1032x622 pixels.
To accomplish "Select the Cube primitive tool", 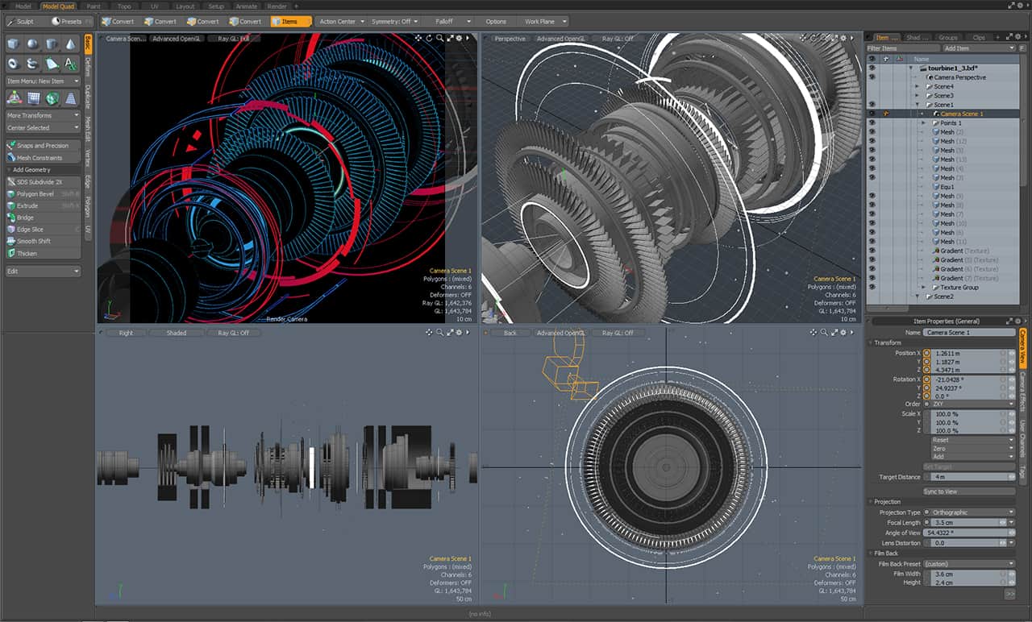I will pos(14,44).
